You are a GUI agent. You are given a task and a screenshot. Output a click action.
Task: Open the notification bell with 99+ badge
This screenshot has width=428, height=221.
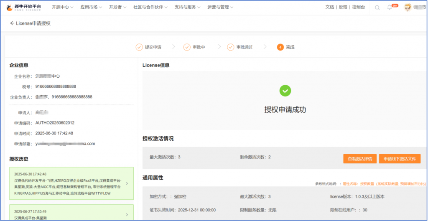(390, 8)
